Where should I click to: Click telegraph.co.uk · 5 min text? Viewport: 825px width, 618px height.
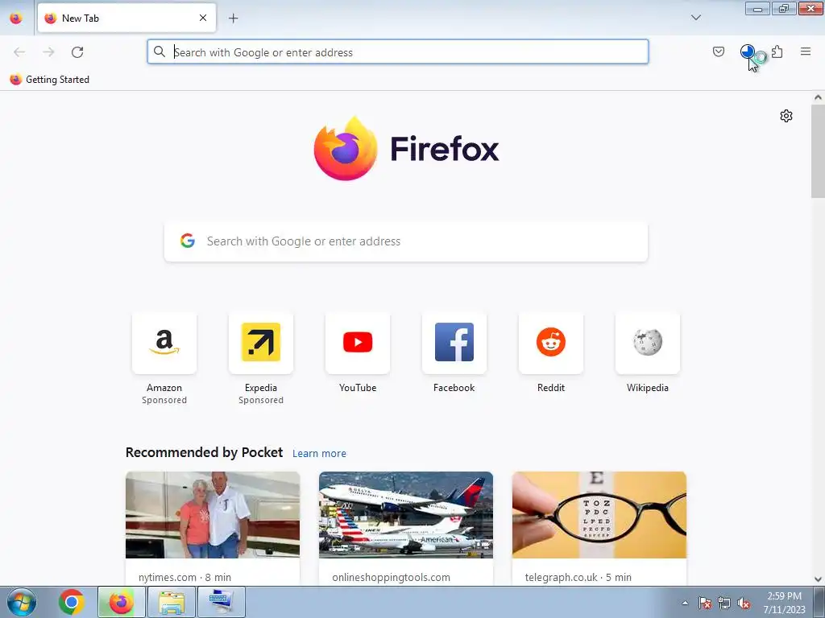tap(578, 577)
